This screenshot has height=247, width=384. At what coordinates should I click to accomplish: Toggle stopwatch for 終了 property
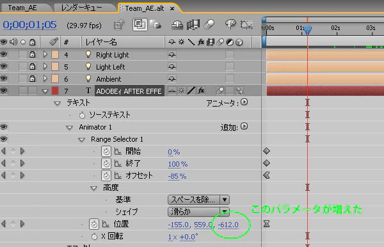click(106, 163)
